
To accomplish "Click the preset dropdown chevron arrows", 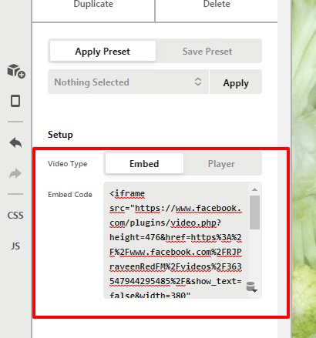I will pos(198,82).
